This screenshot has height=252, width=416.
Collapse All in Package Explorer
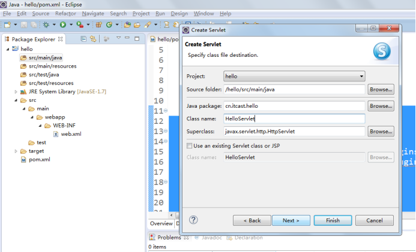point(83,39)
